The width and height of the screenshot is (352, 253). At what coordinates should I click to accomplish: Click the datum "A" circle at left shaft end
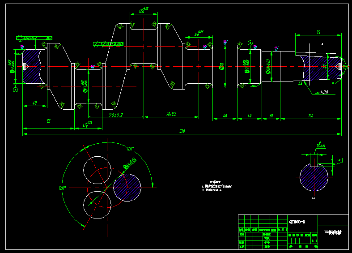(16, 90)
